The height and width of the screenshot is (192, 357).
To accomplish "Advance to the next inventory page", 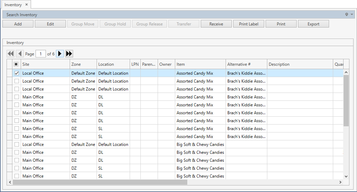I will 60,54.
